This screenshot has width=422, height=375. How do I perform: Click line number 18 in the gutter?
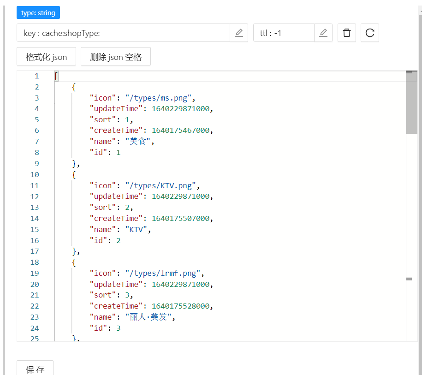click(35, 262)
